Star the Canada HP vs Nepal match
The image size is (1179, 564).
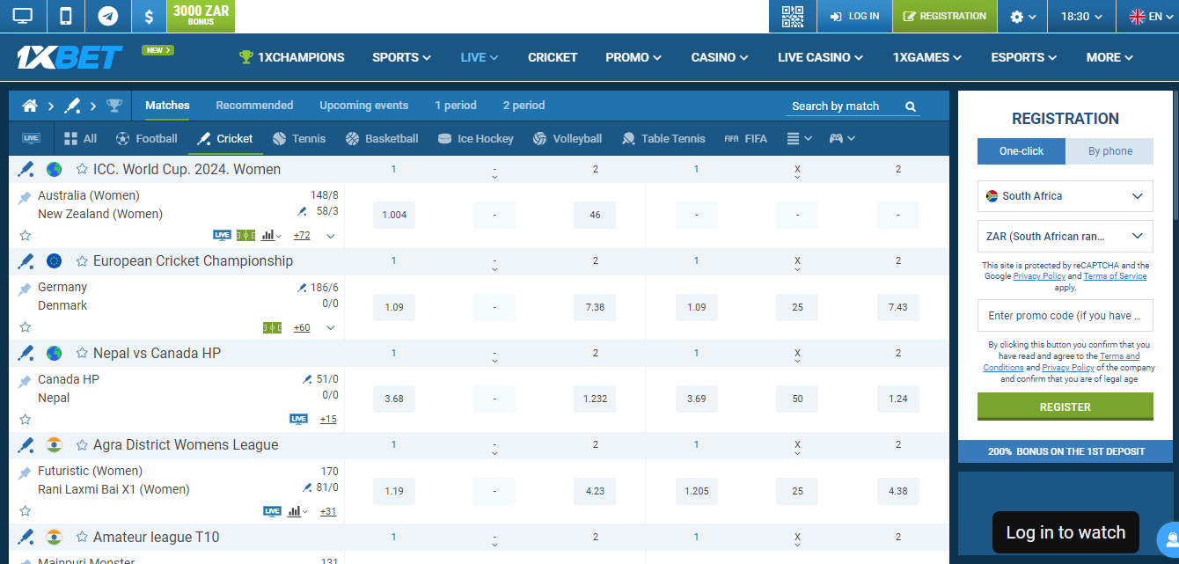point(25,419)
